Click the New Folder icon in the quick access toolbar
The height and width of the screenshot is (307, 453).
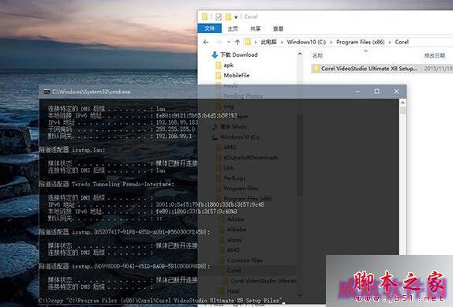point(228,17)
